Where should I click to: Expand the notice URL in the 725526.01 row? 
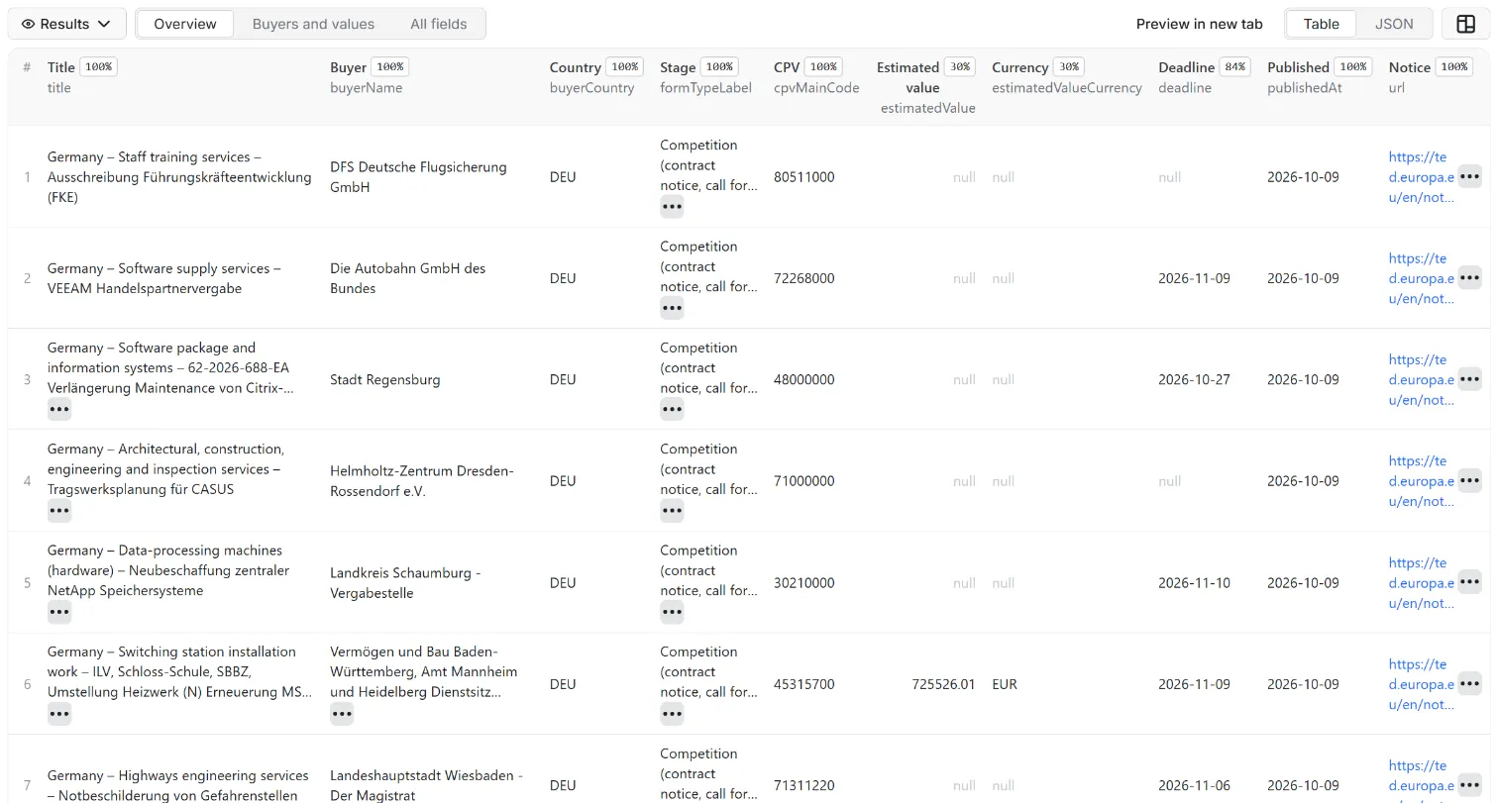(1469, 684)
